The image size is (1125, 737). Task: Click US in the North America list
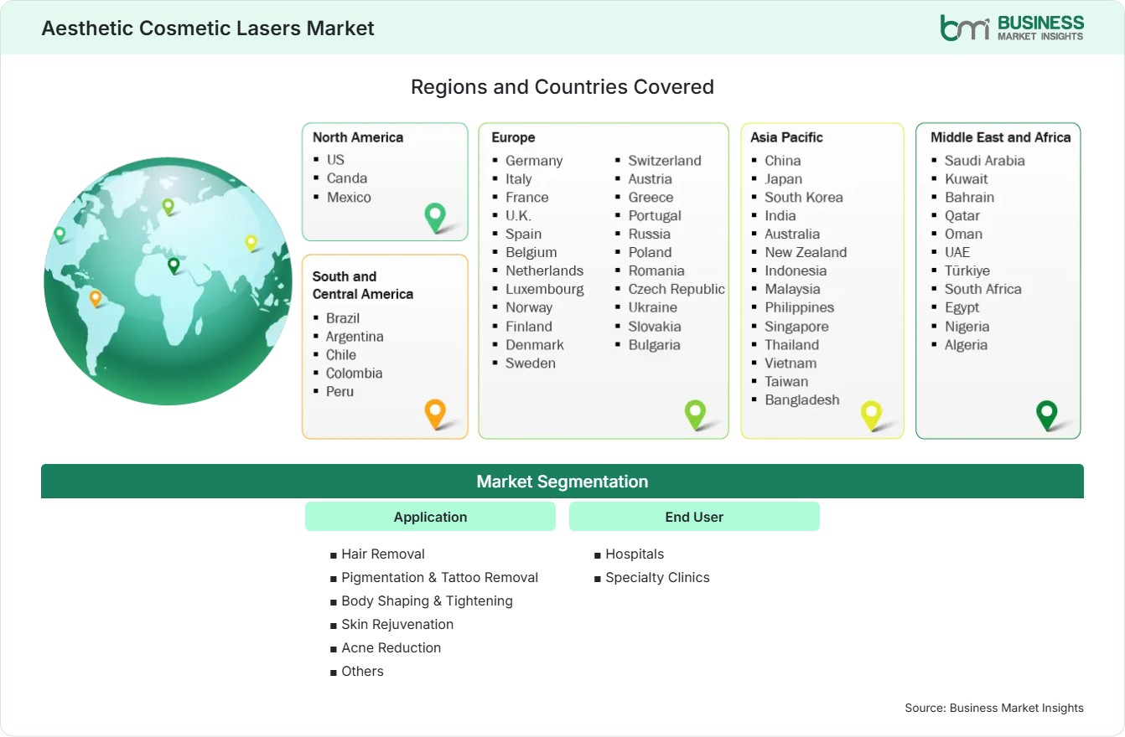pyautogui.click(x=335, y=159)
